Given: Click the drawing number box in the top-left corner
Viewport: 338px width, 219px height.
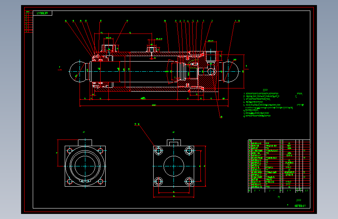Looking at the screenshot, I should [42, 13].
